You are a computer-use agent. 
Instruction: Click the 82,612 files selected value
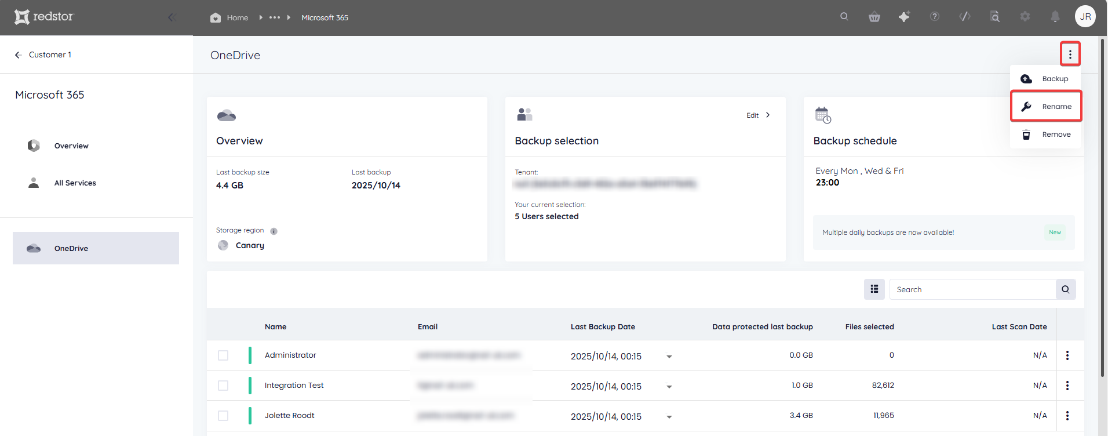(x=883, y=386)
